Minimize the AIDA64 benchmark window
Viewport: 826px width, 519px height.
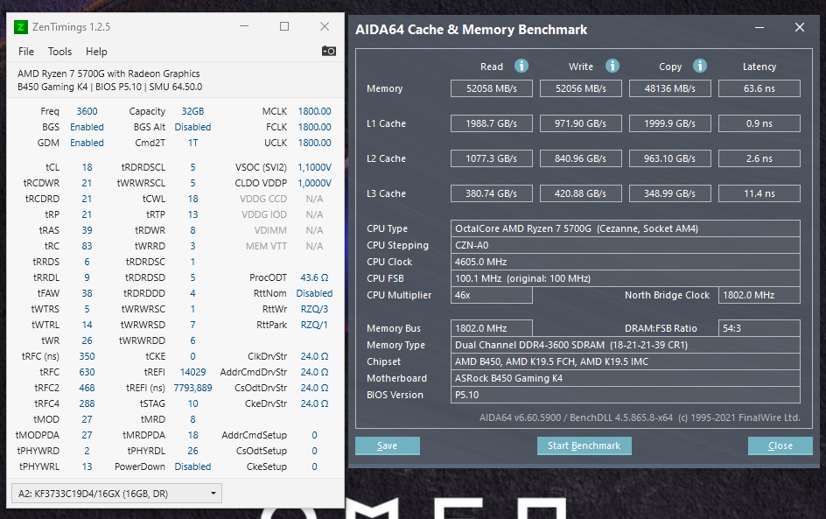click(759, 27)
